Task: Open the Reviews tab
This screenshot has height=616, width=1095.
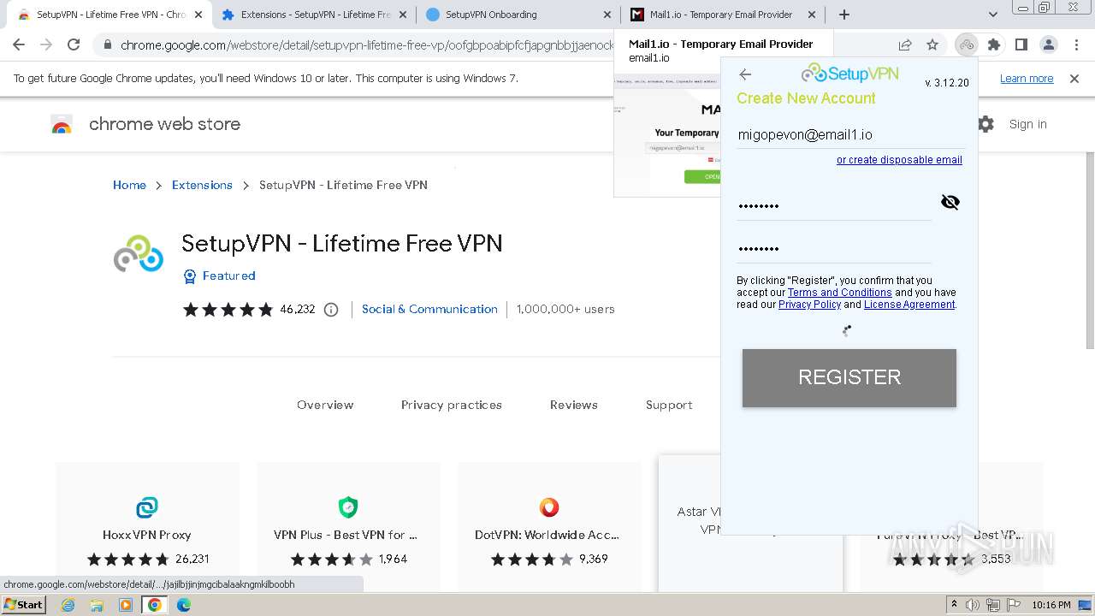Action: click(574, 406)
